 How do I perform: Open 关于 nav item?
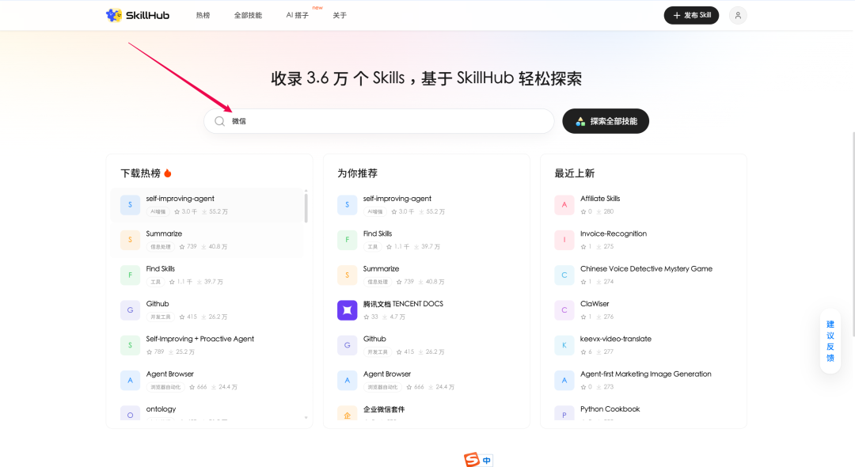click(340, 15)
